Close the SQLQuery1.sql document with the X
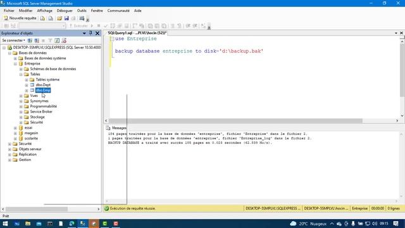 point(401,33)
